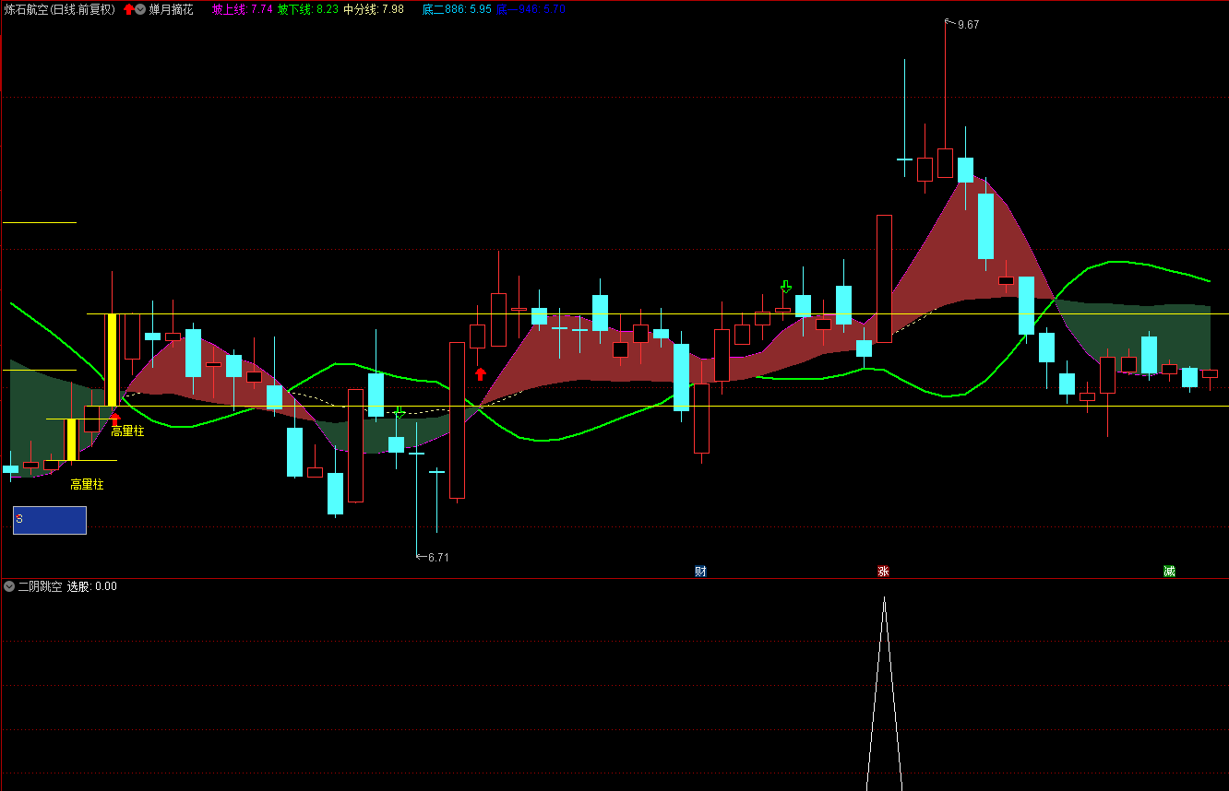The height and width of the screenshot is (791, 1229).
Task: Click the 选股: 0.00 value
Action: (92, 586)
